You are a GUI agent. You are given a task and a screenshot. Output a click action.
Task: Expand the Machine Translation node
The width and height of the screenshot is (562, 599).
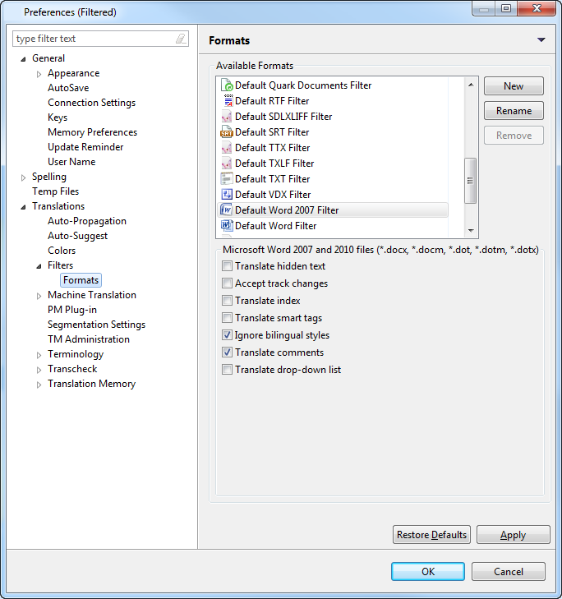pyautogui.click(x=39, y=296)
